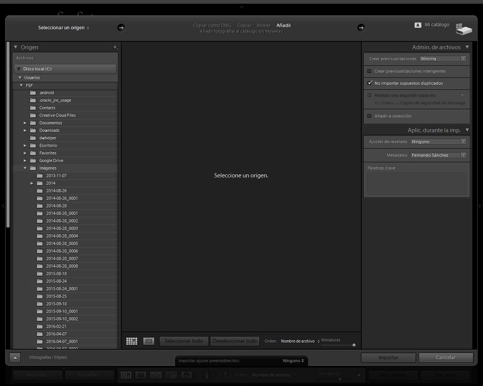Click the destination arrow beside Mi catálogo
Screen dimensions: 483x386
click(x=361, y=28)
